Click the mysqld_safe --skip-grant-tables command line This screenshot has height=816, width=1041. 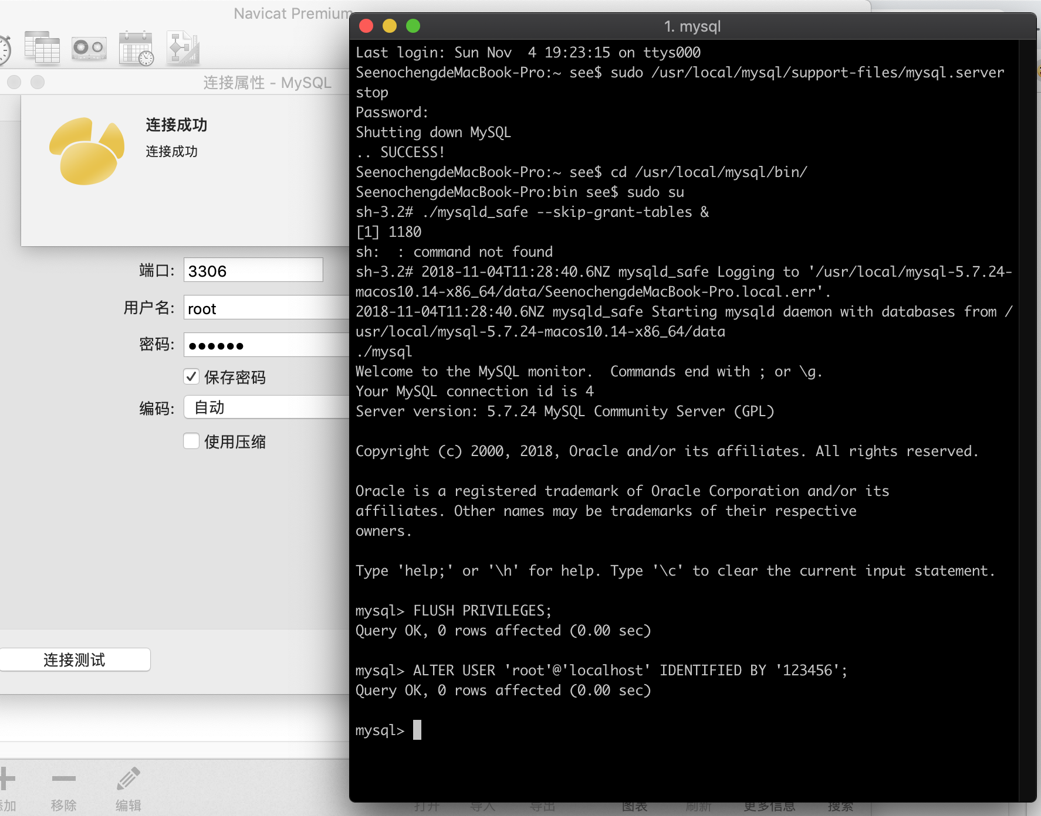point(532,212)
